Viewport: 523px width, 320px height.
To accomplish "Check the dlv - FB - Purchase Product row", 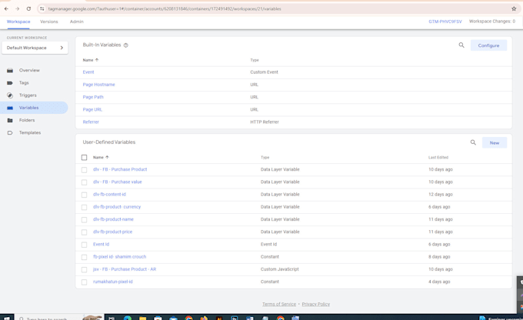I will pyautogui.click(x=84, y=170).
